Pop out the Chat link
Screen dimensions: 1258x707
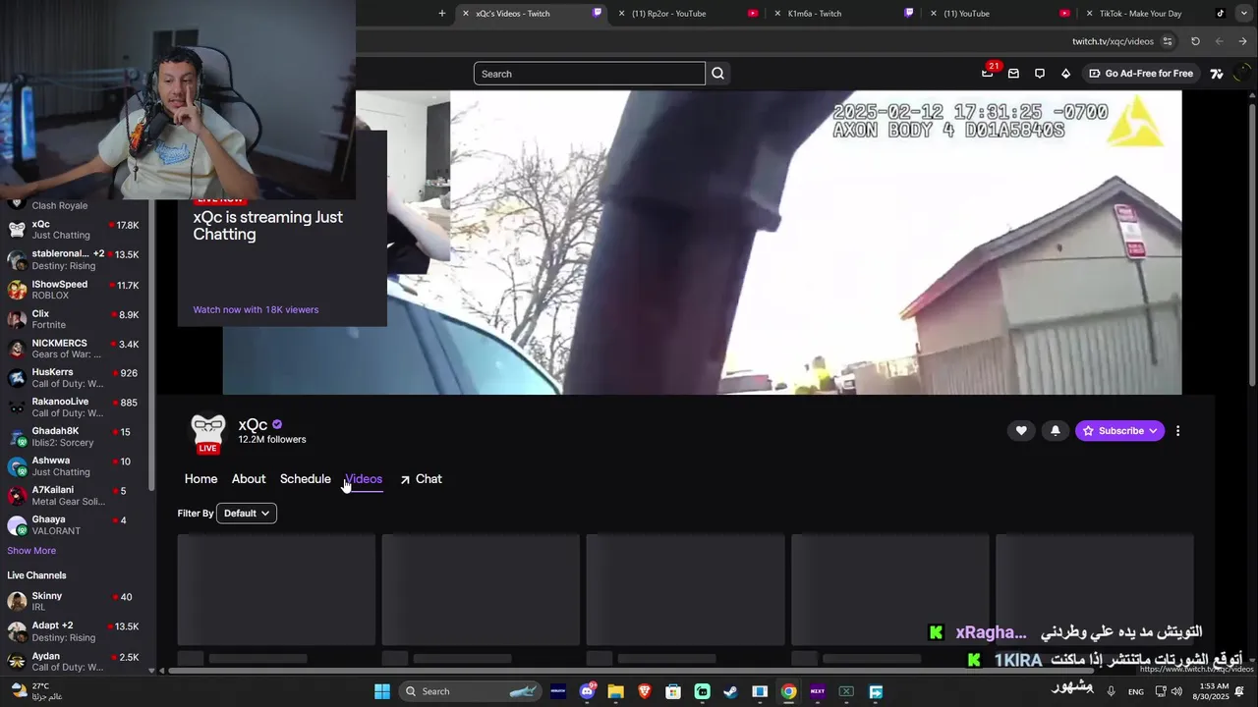pos(421,479)
